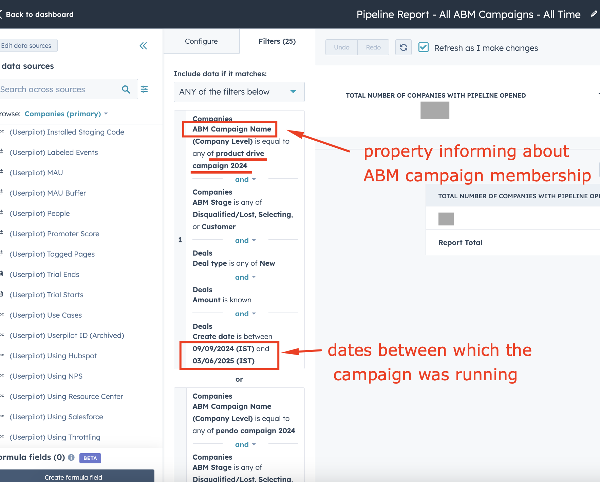Open the 'and' operator dropdown below Amount is known

[x=245, y=314]
